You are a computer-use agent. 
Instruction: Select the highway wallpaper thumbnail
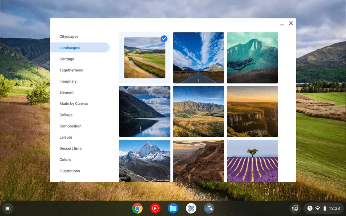coord(198,58)
